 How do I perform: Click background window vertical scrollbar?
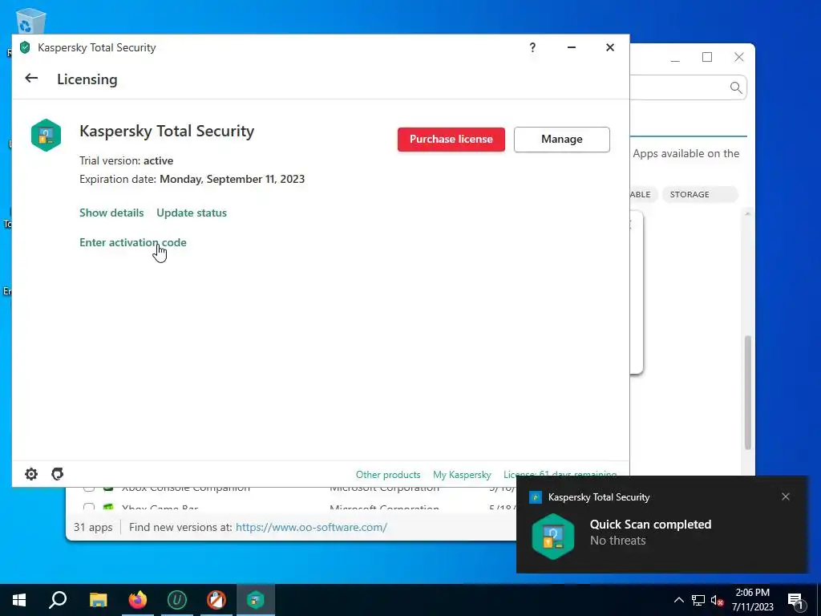click(x=748, y=393)
